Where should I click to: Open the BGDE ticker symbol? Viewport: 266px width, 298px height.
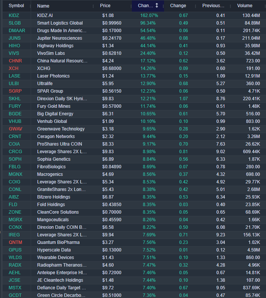coord(15,114)
